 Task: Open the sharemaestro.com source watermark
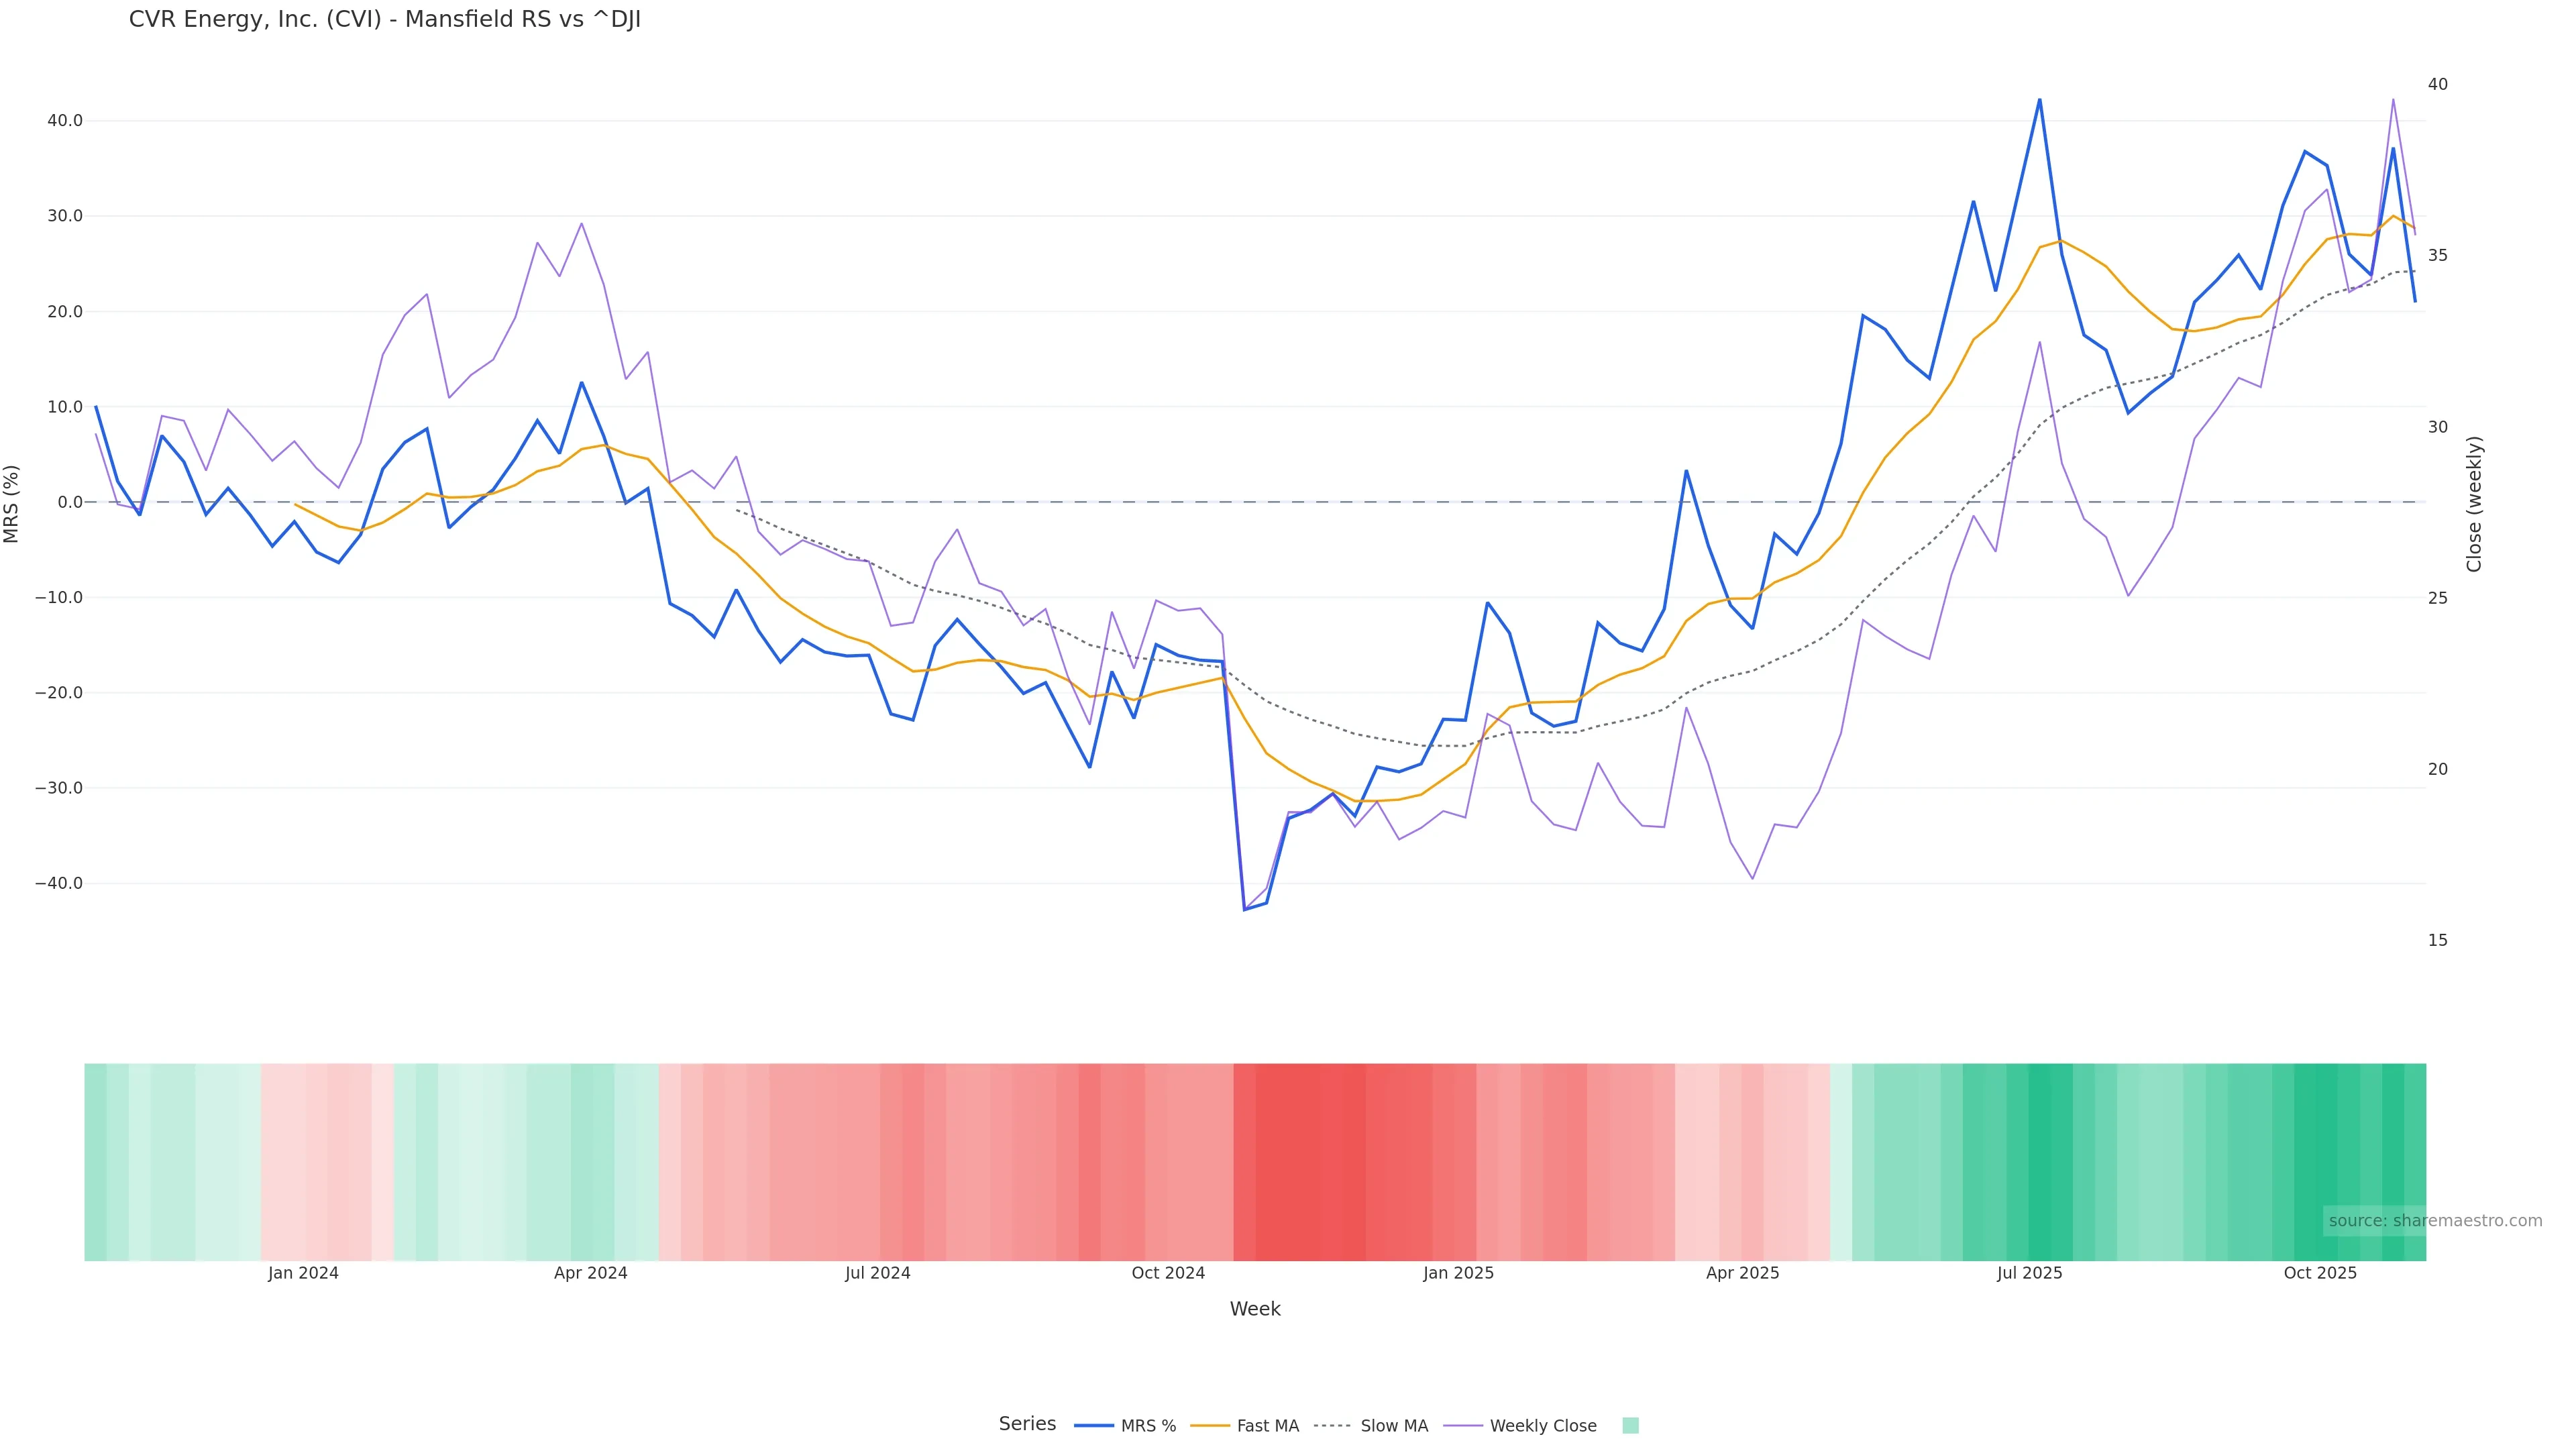click(2434, 1221)
